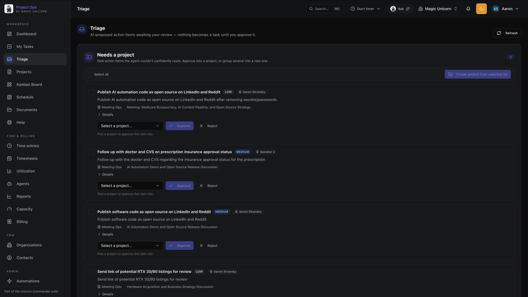This screenshot has height=297, width=528.
Task: Click the My Tasks checkbox icon
Action: click(9, 46)
